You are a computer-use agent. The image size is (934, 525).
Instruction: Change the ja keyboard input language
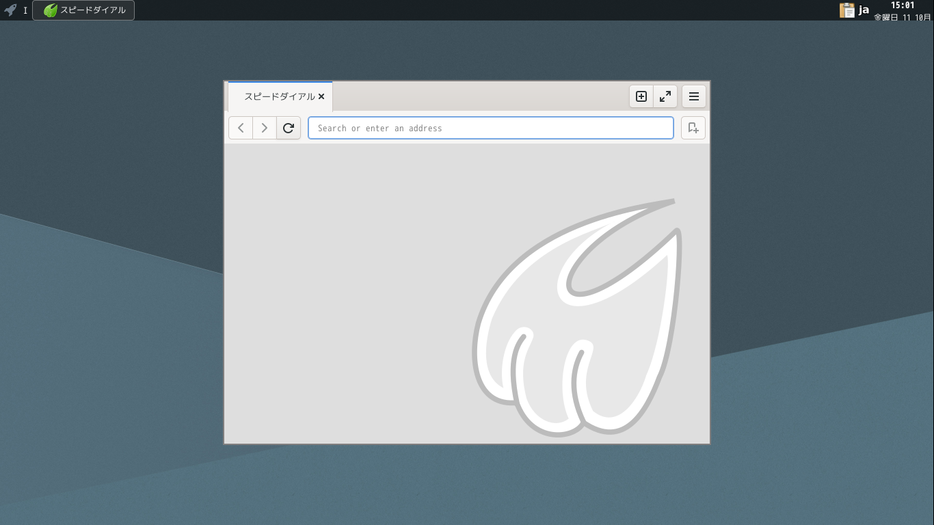[864, 10]
